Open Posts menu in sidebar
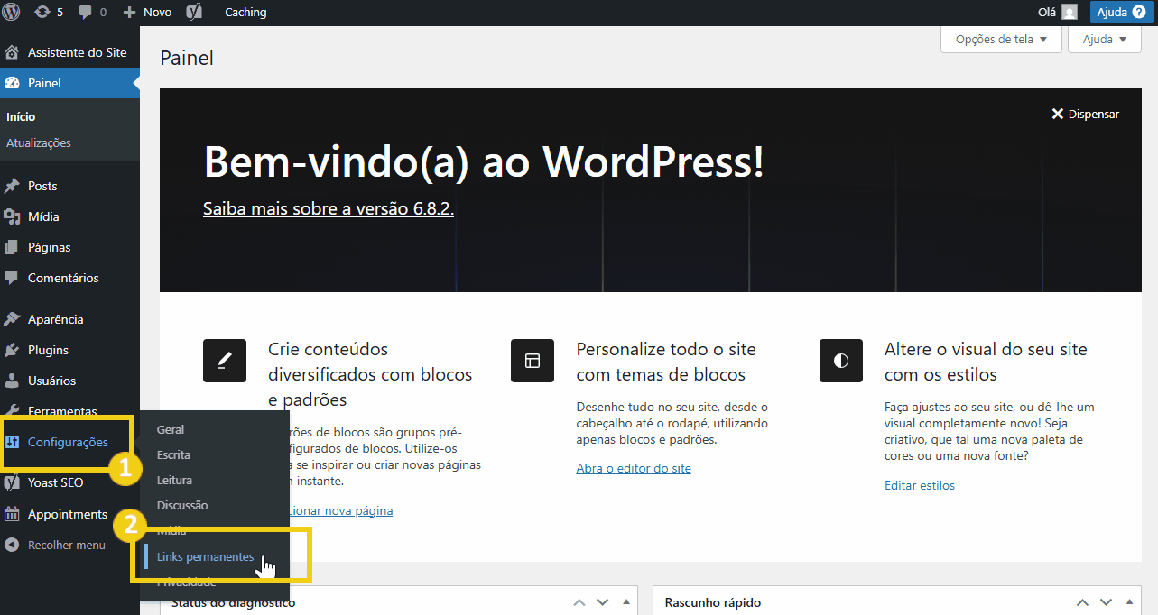This screenshot has width=1158, height=615. [x=69, y=186]
